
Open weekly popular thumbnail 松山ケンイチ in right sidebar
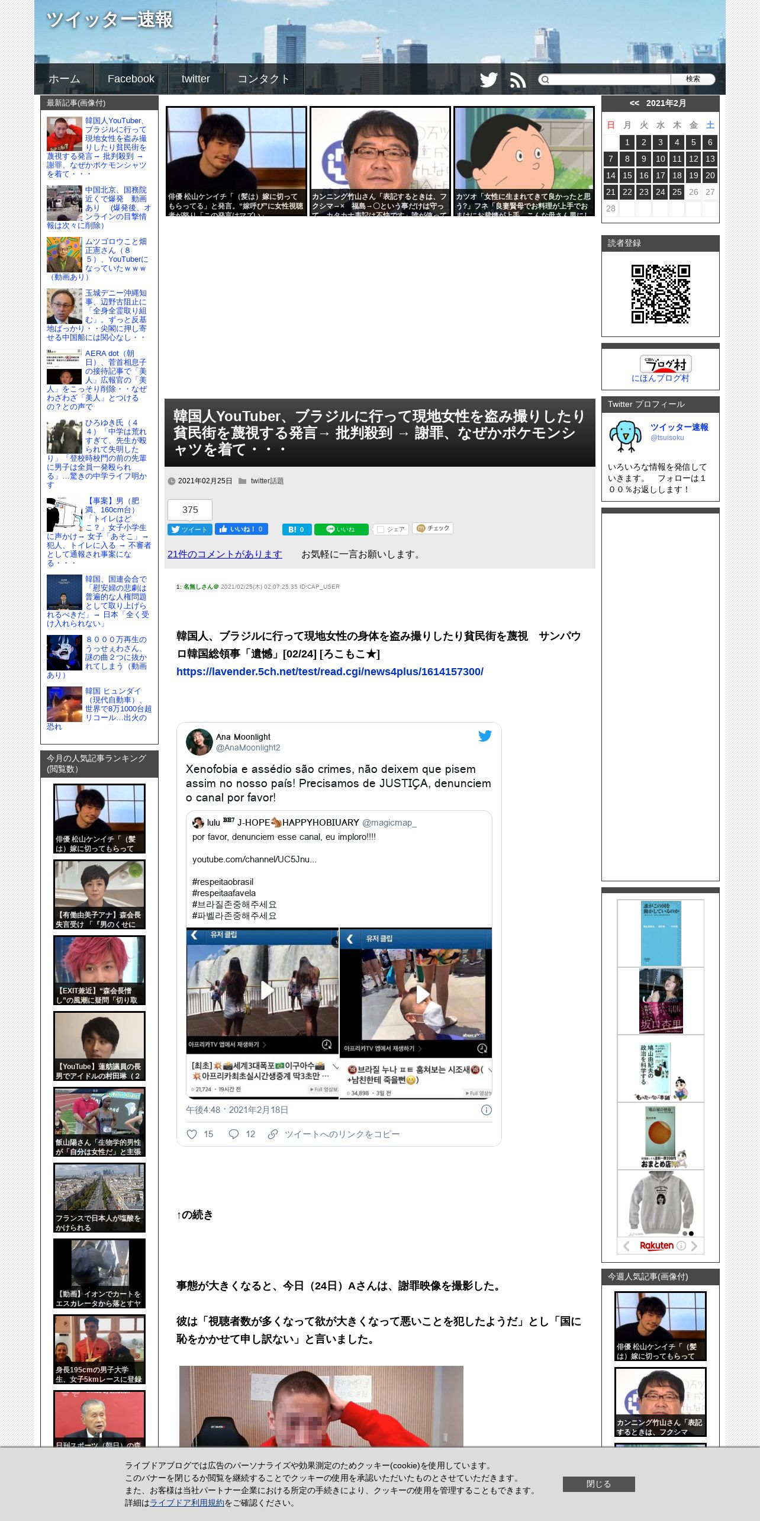(661, 1326)
